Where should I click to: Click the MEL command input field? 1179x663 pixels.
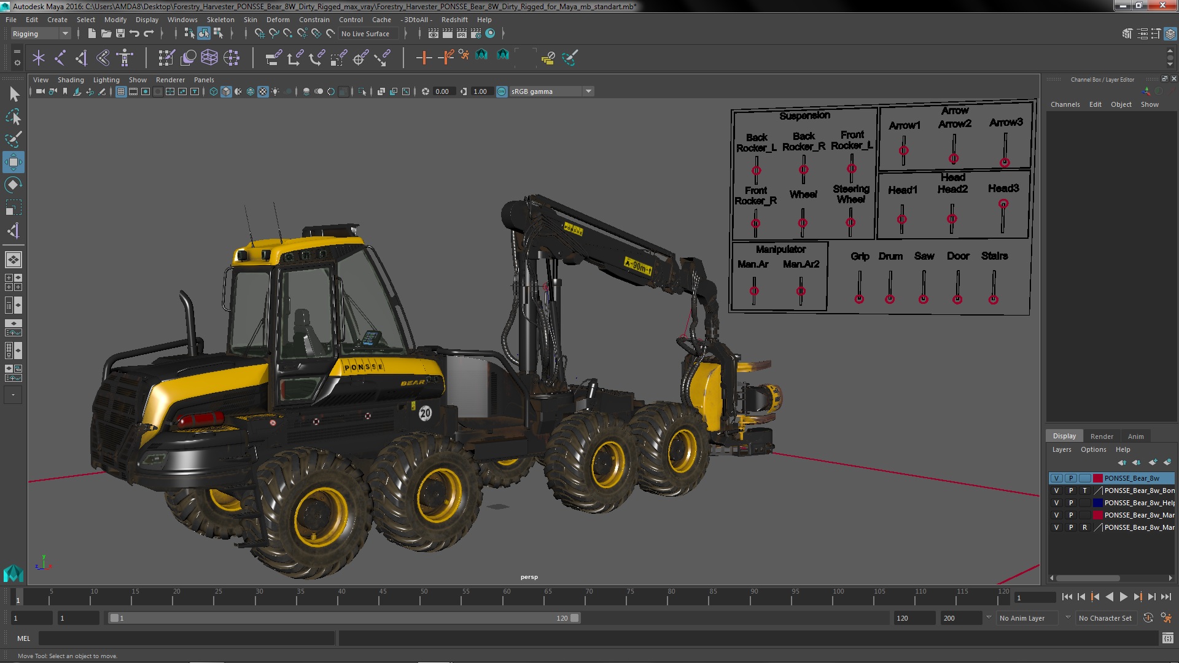[x=187, y=638]
